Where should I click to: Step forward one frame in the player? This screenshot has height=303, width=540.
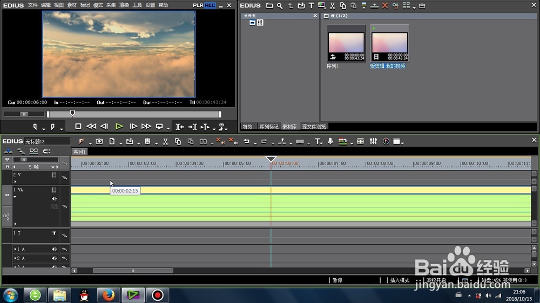click(x=133, y=127)
